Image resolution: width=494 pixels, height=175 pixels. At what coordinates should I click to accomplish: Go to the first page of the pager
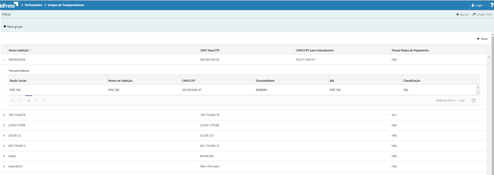coord(13,101)
